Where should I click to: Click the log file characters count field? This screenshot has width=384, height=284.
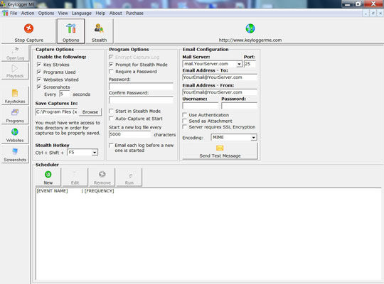[130, 134]
